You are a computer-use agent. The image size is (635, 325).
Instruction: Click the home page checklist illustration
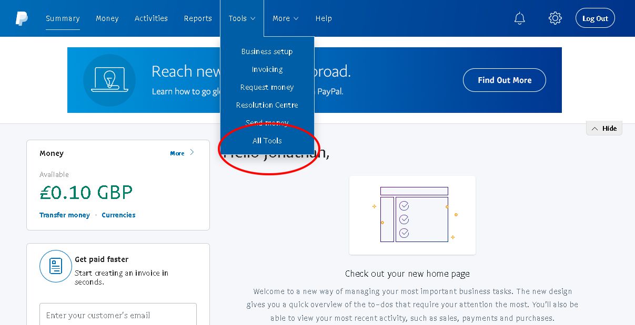pyautogui.click(x=412, y=215)
